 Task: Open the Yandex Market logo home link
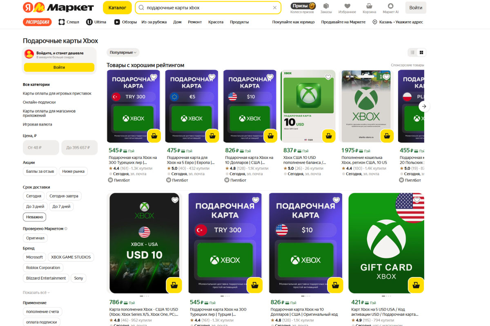(58, 7)
